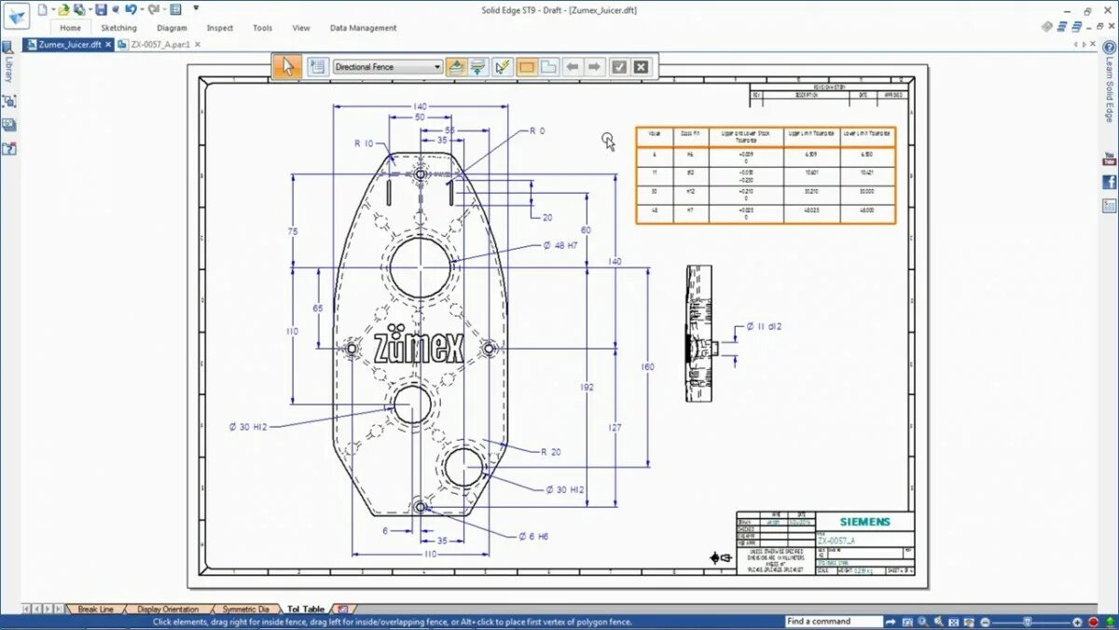Image resolution: width=1119 pixels, height=630 pixels.
Task: Click the previous left-arrow command bar button
Action: pos(573,66)
